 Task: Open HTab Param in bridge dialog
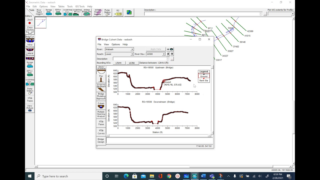(101, 123)
